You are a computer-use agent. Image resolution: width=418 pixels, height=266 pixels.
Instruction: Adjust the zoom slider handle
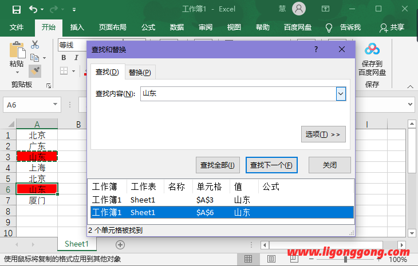[345, 259]
